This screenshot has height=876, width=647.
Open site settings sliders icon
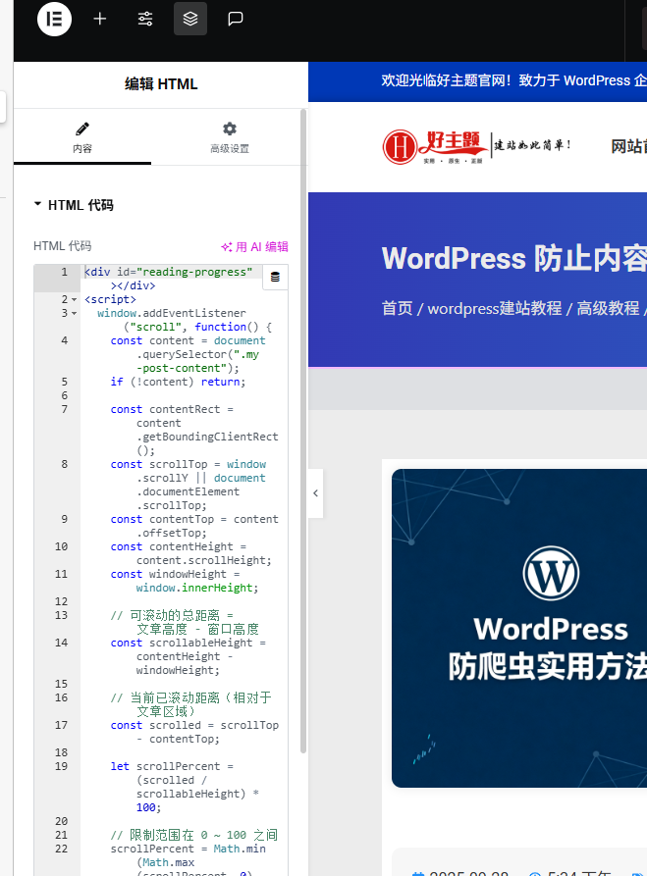[x=145, y=19]
